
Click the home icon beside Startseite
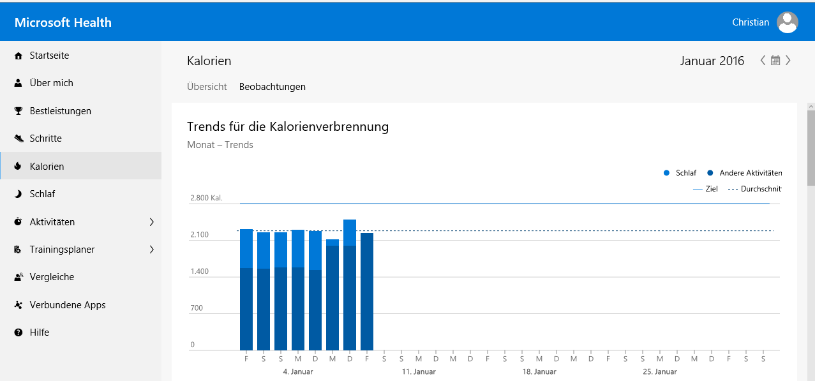click(x=18, y=56)
